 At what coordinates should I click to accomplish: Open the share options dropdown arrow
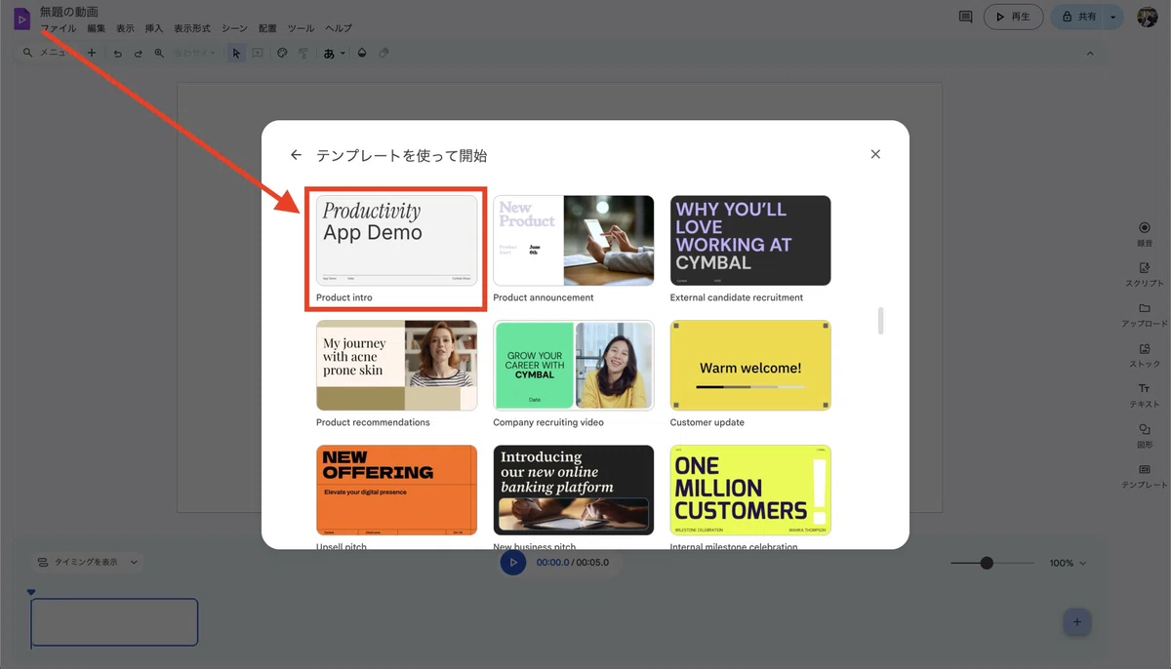1113,17
